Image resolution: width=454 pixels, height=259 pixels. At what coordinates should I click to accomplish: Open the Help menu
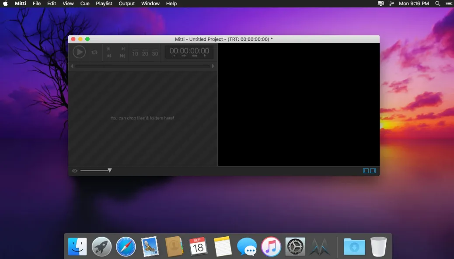(x=171, y=3)
